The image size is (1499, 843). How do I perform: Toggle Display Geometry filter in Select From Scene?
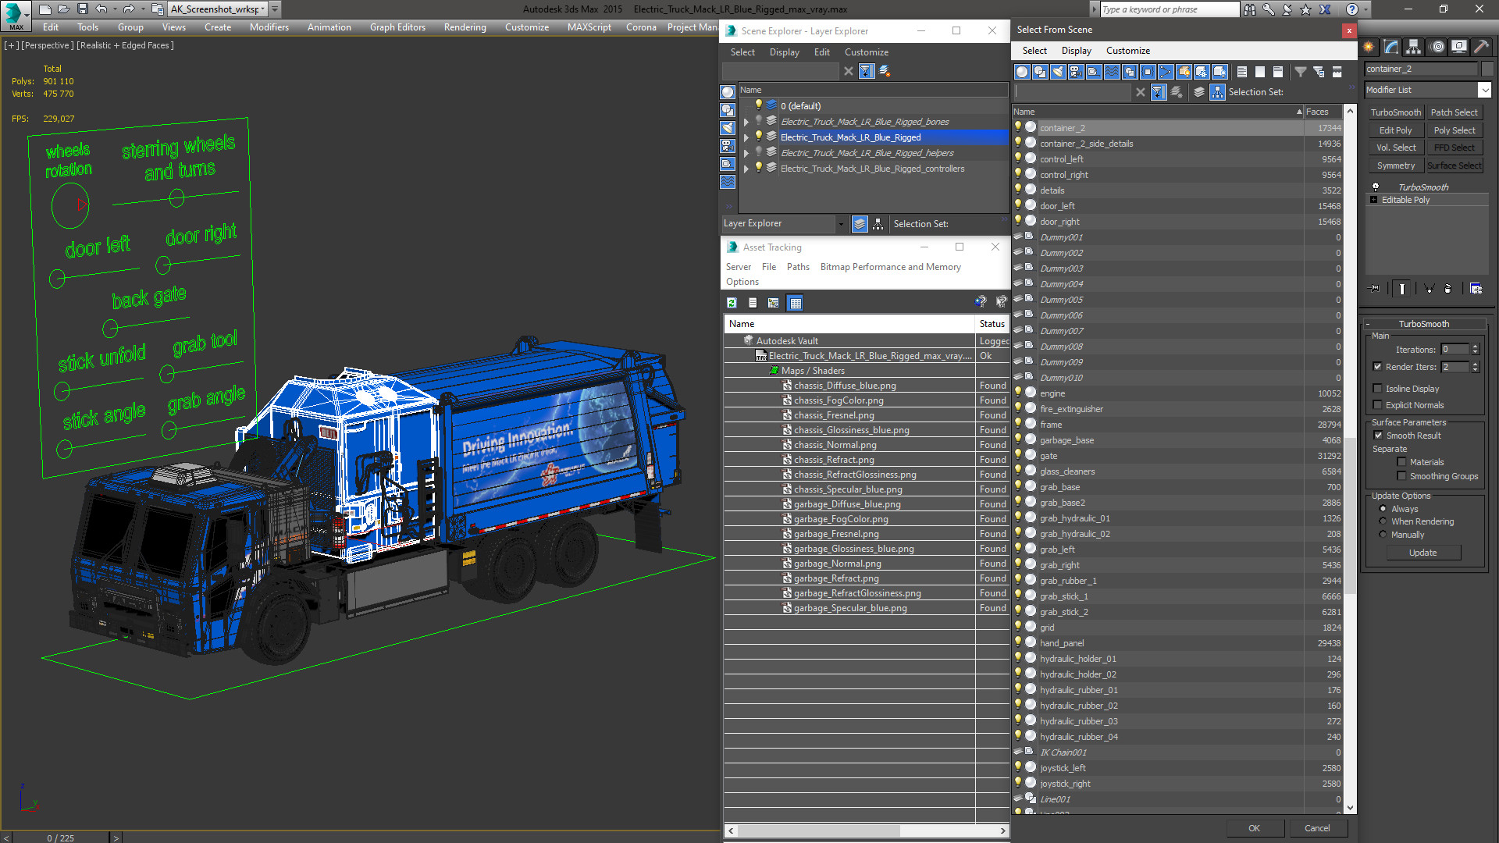pos(1022,72)
